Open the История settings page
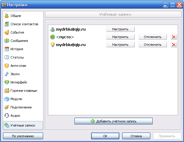Viewport: 184px width, 142px height. click(x=23, y=49)
